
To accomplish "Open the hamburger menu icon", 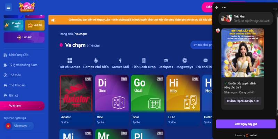I will point(8,7).
